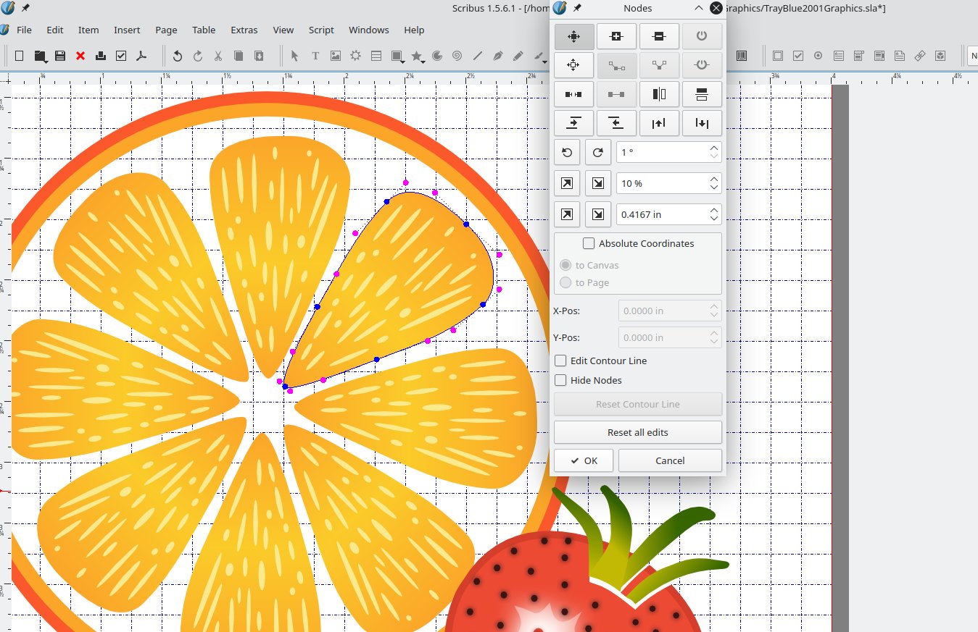Select the arrow Select Item tool
Viewport: 978px width, 632px height.
point(295,56)
